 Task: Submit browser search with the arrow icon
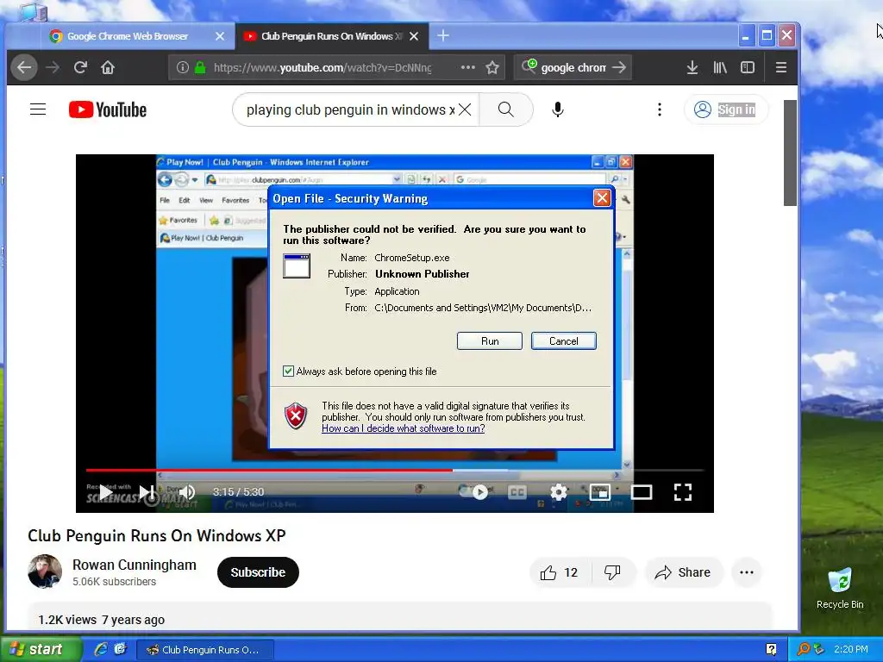point(619,67)
